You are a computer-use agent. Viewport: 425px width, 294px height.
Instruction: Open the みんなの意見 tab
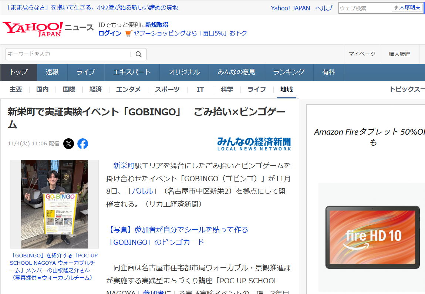coord(236,72)
